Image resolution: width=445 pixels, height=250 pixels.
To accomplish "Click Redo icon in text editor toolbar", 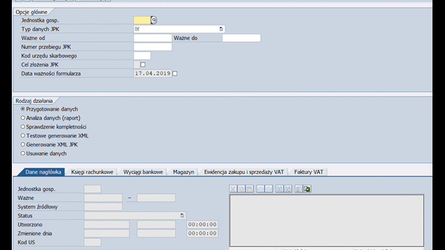I will click(x=268, y=189).
